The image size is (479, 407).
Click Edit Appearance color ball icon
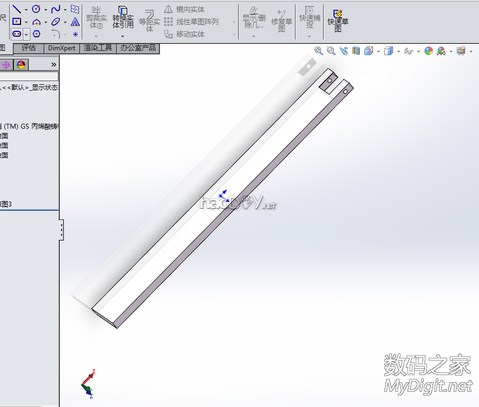(x=428, y=51)
